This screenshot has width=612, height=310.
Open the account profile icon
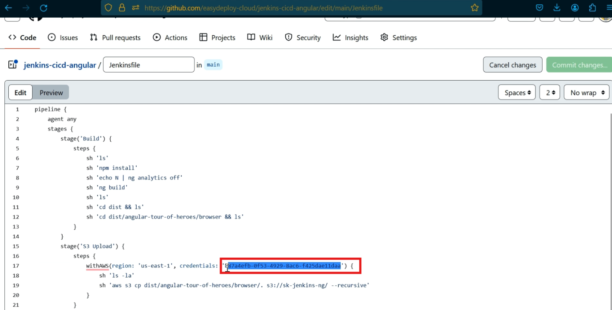574,7
